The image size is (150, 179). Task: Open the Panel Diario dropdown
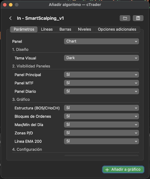tap(101, 91)
